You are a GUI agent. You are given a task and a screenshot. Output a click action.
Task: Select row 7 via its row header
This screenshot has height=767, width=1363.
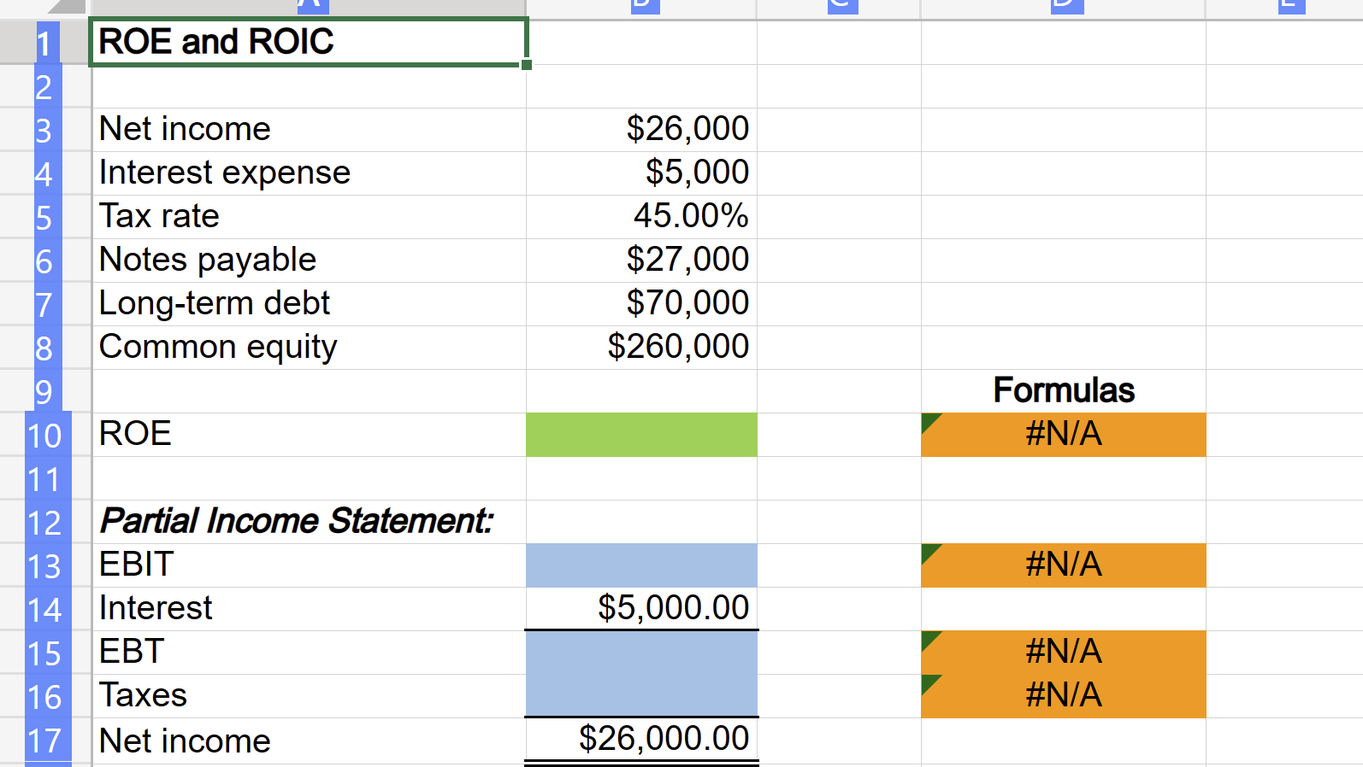[44, 304]
